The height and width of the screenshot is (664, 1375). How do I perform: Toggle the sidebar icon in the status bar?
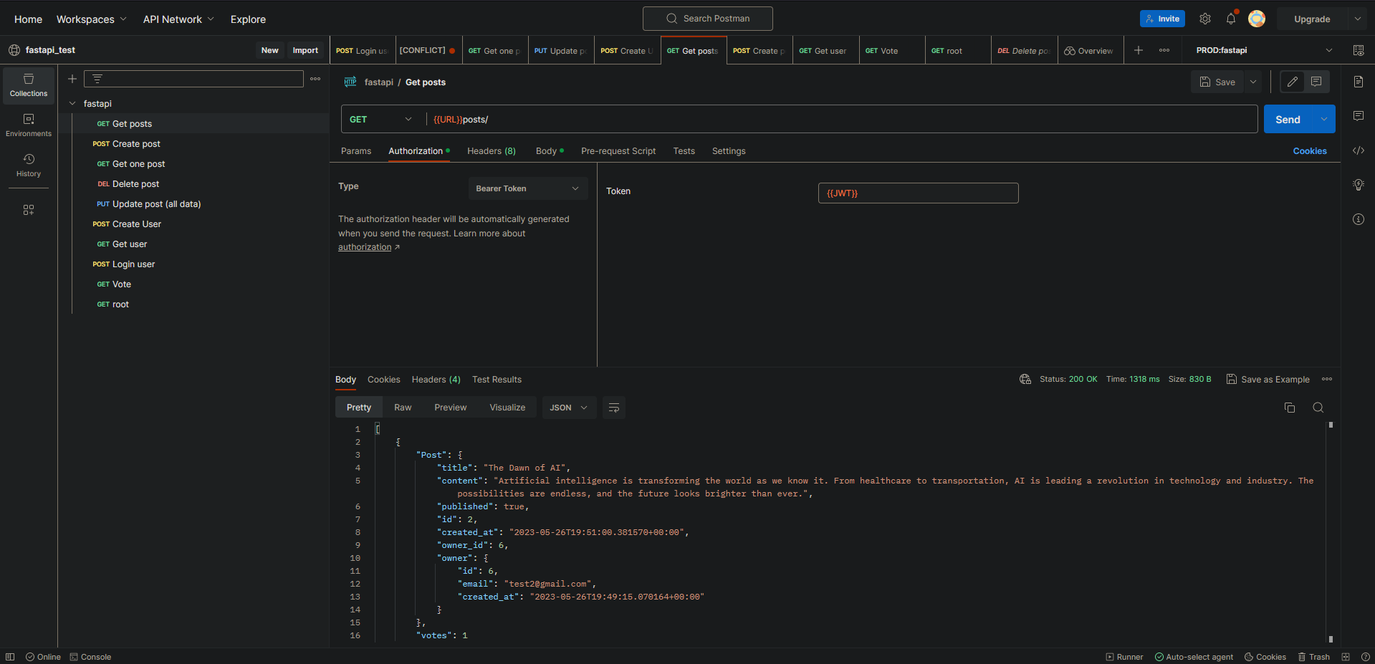point(10,657)
